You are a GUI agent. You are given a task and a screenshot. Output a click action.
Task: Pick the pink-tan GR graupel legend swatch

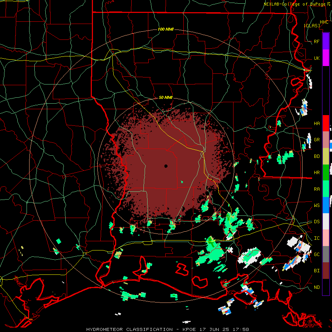coord(326,140)
